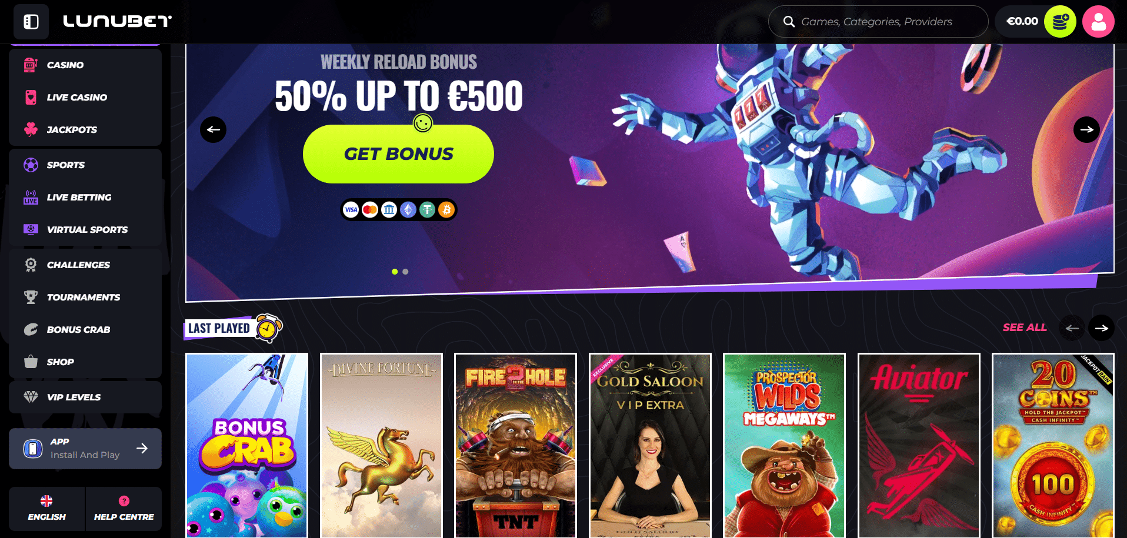Viewport: 1127px width, 538px height.
Task: Click the GET BONUS button
Action: pos(398,154)
